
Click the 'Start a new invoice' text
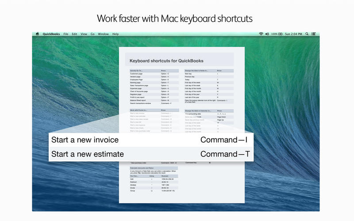[85, 140]
